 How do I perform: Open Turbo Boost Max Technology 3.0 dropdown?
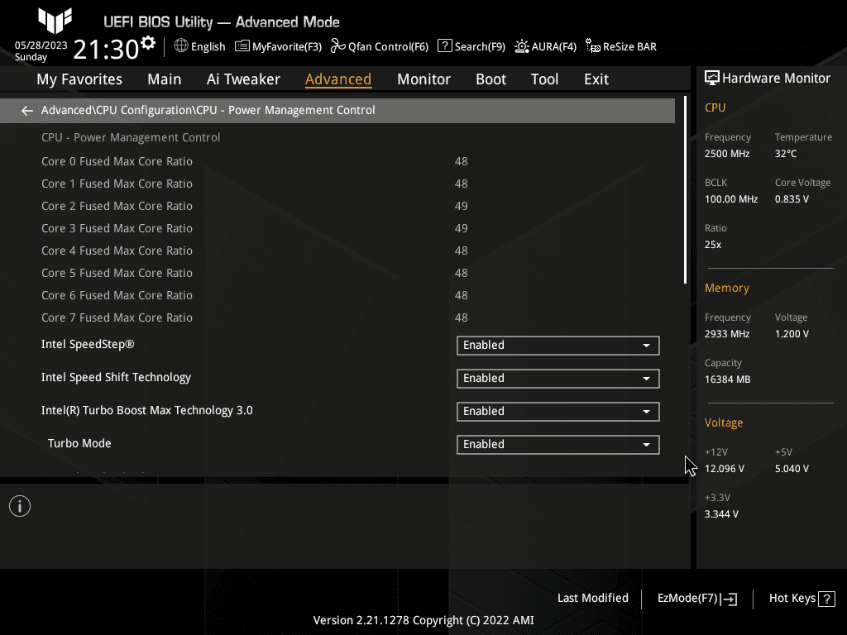click(558, 412)
